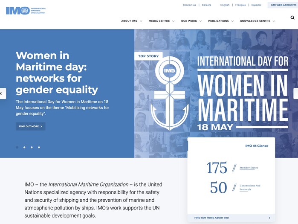Open the Conventions And Protocols link

(x=250, y=187)
